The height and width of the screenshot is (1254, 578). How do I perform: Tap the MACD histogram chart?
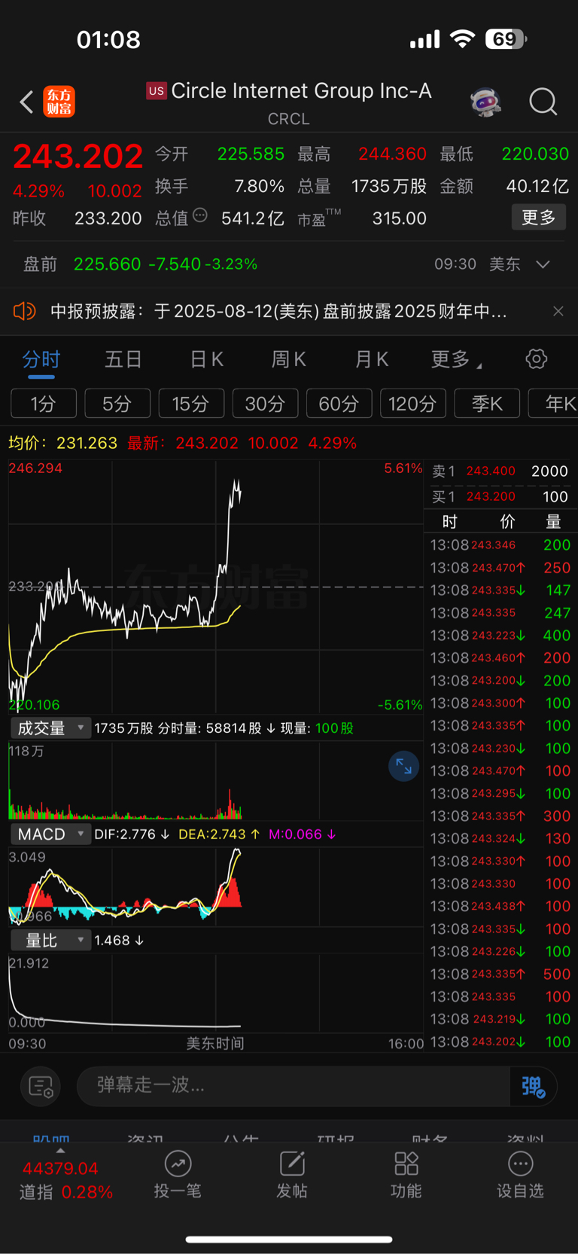pyautogui.click(x=216, y=886)
